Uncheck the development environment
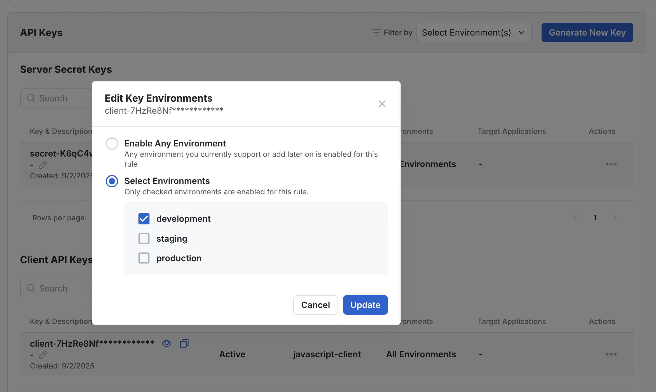Viewport: 656px width, 392px height. click(x=144, y=219)
